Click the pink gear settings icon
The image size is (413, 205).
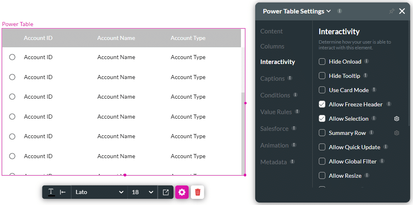(x=182, y=192)
